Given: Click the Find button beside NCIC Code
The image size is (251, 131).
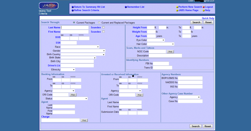Looking at the screenshot, I should click(x=170, y=52).
